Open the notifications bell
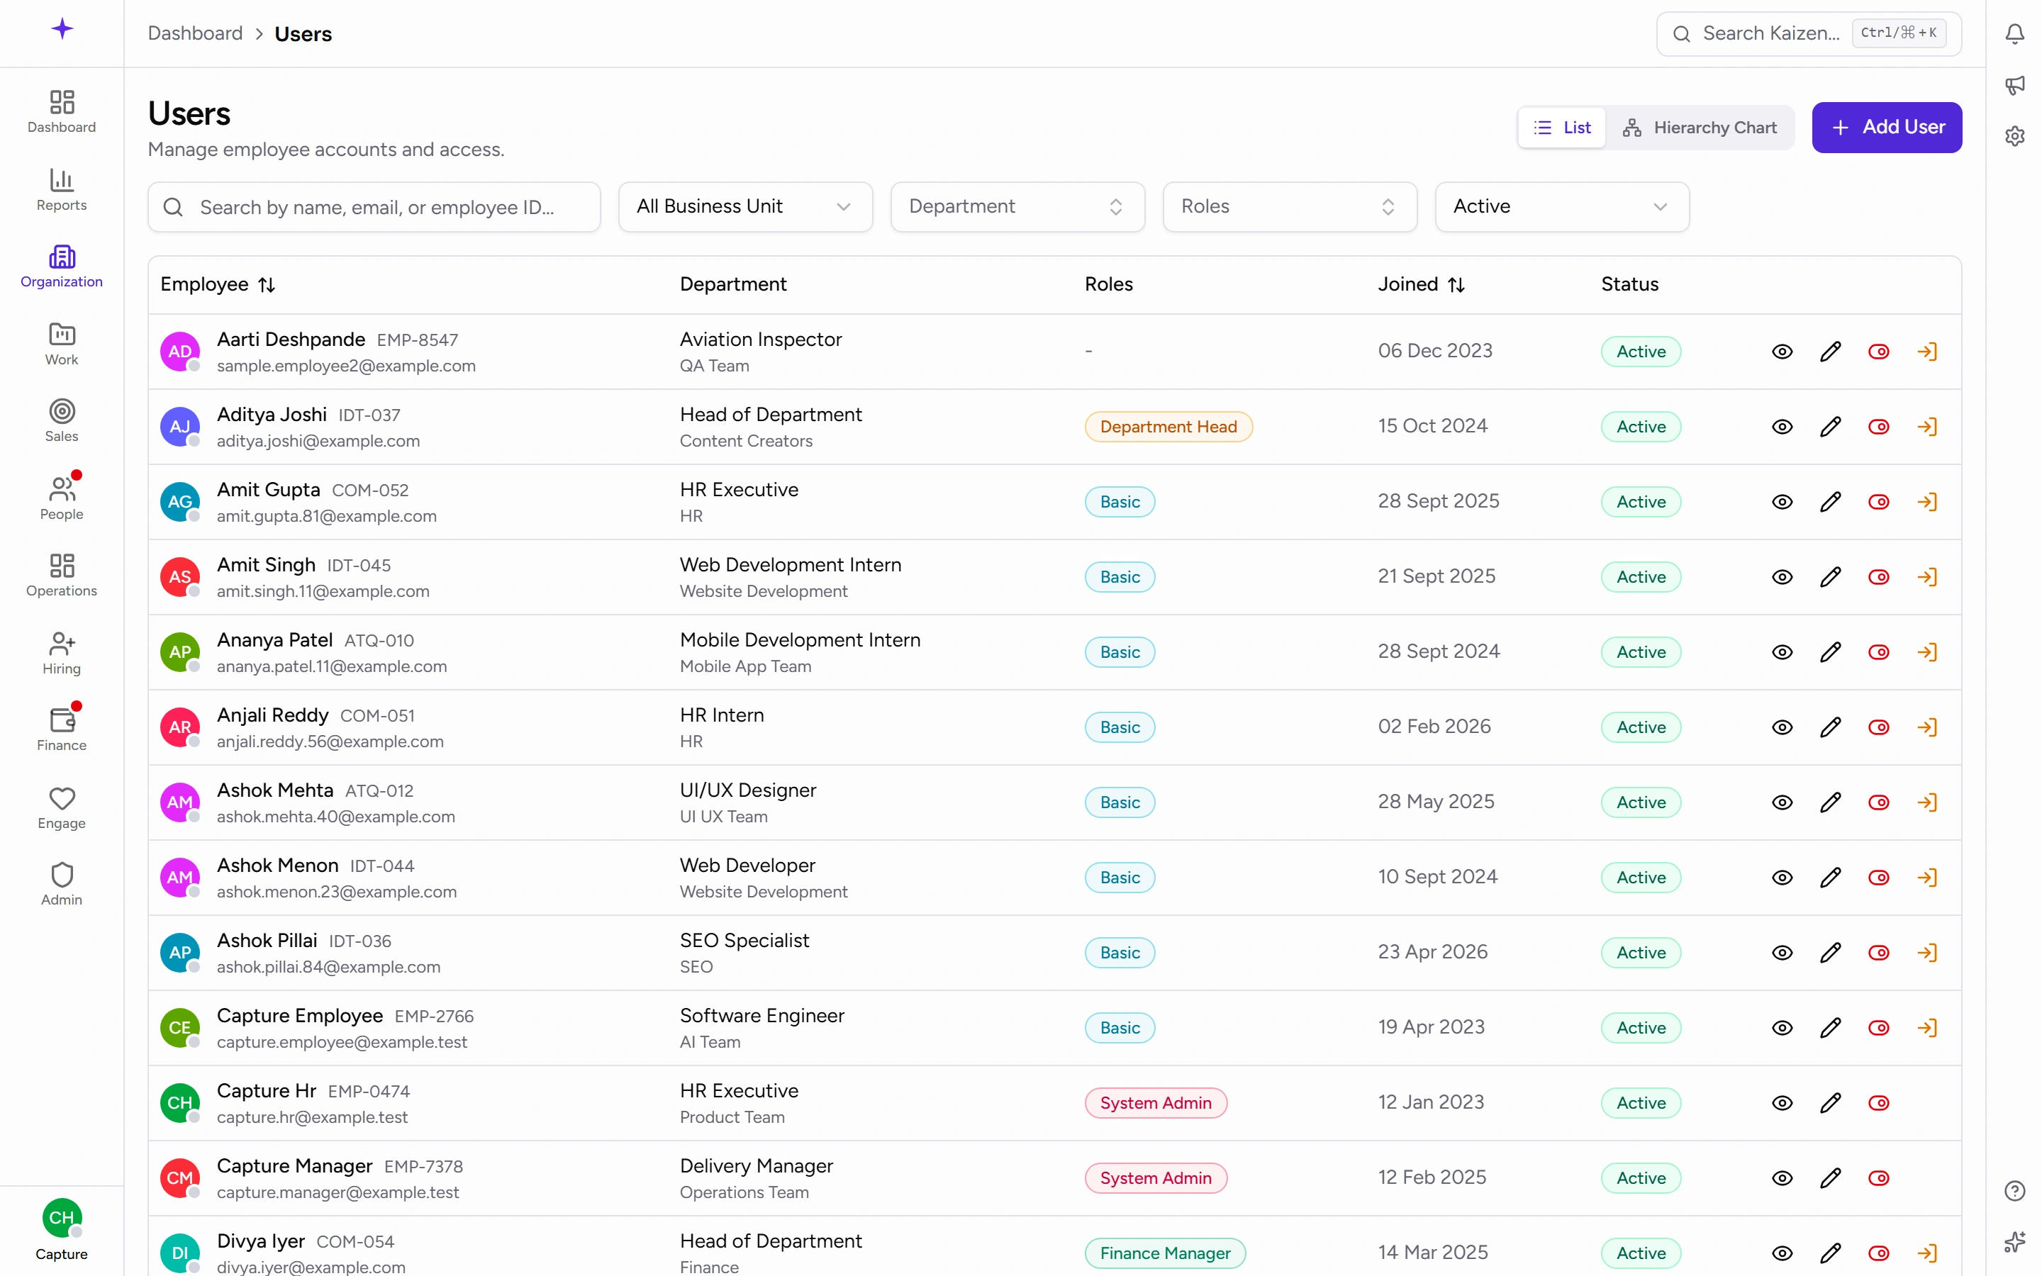 tap(2014, 34)
